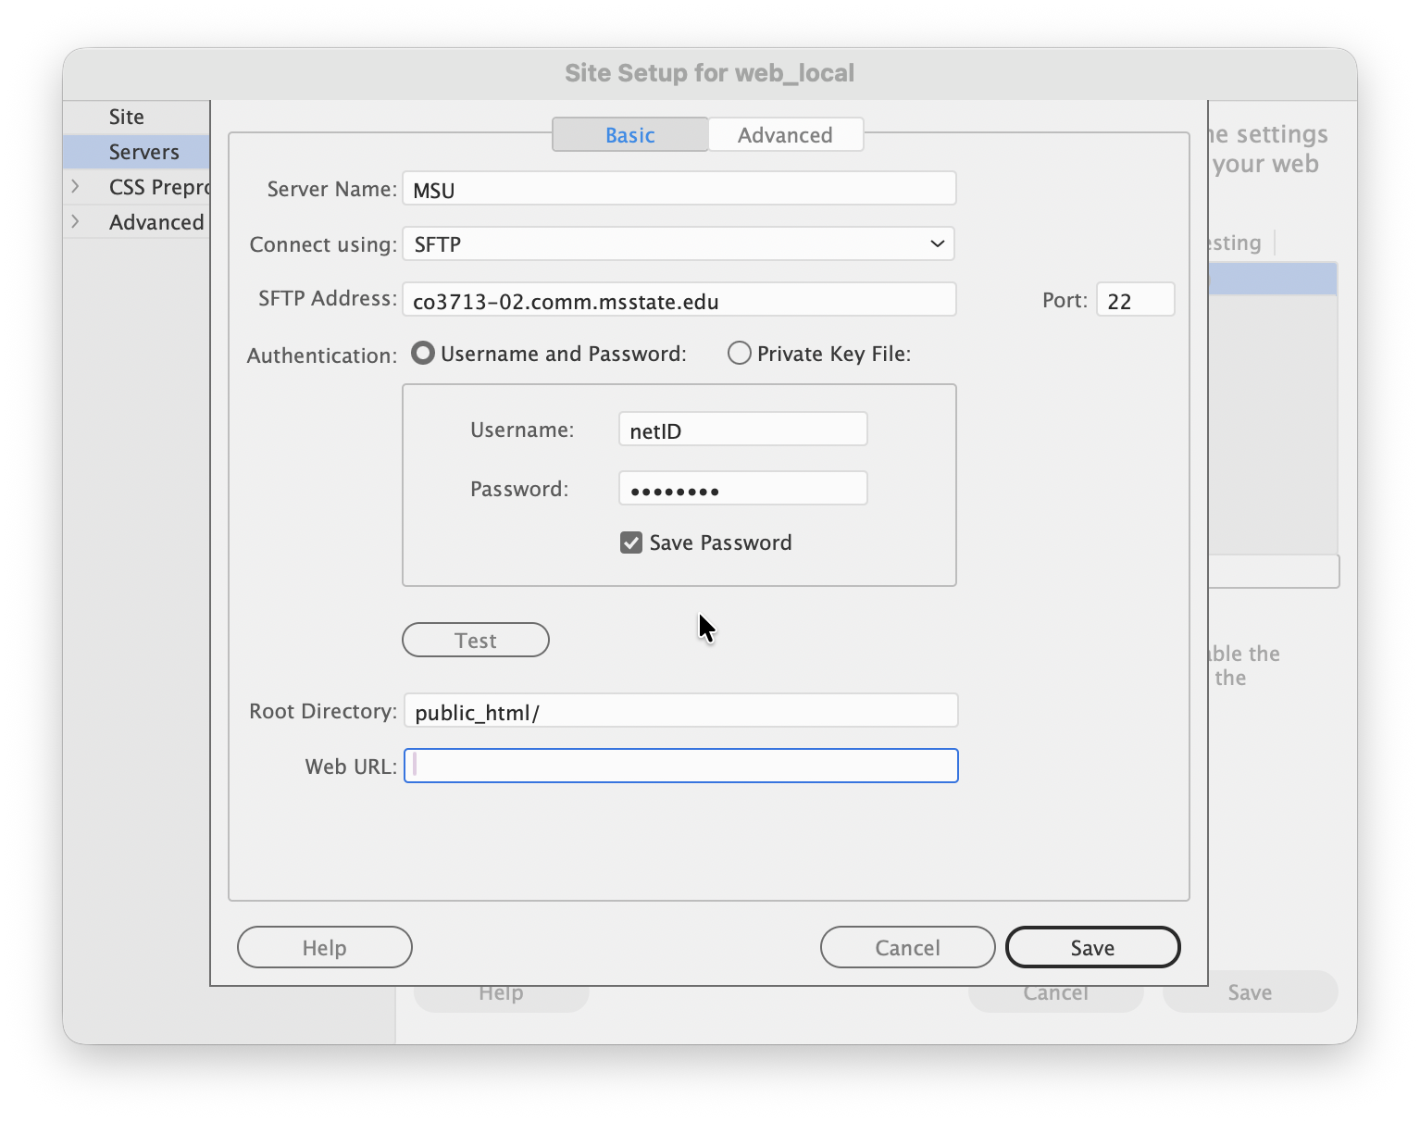This screenshot has height=1122, width=1420.
Task: Click the Root Directory field
Action: 680,711
